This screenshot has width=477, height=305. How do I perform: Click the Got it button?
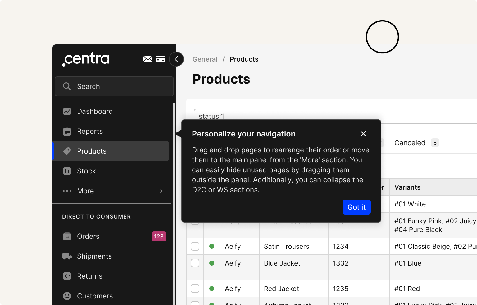tap(356, 207)
